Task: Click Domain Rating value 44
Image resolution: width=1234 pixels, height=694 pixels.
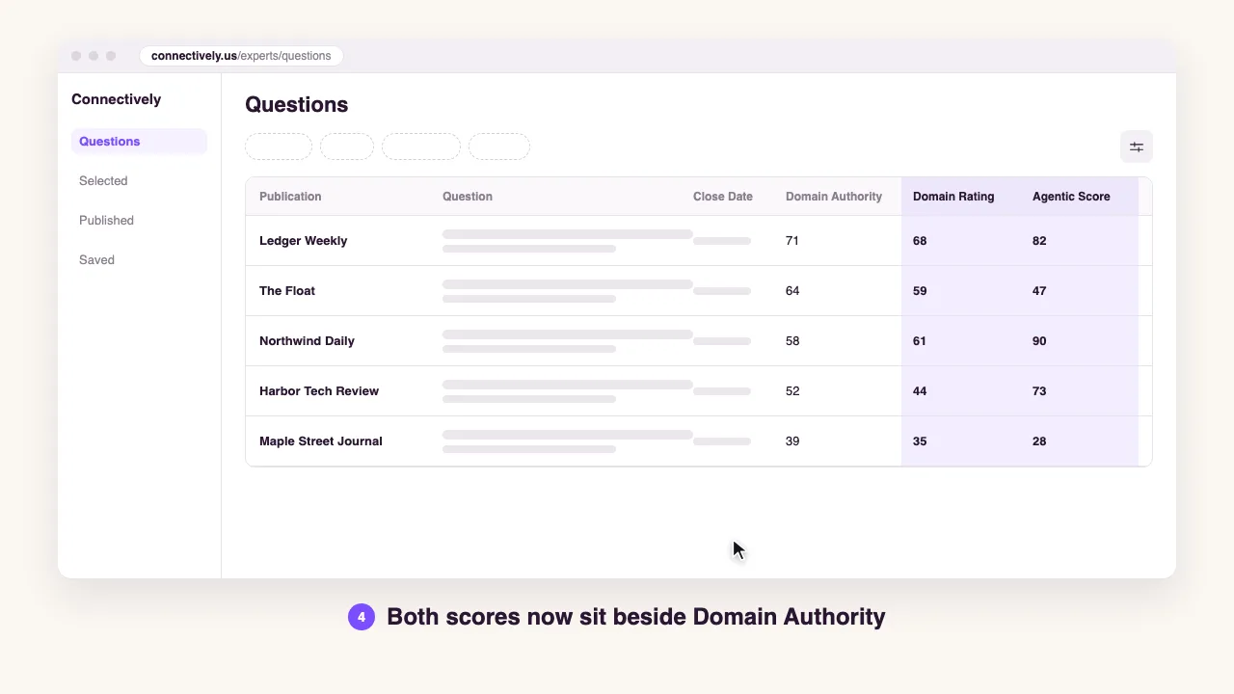Action: tap(920, 391)
